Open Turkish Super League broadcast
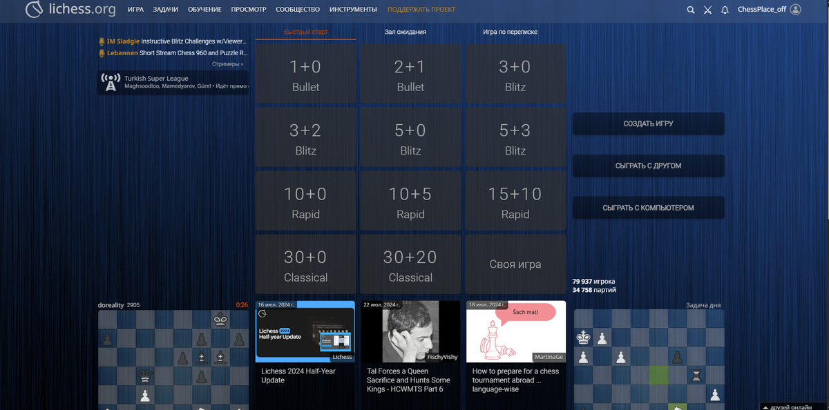 click(x=173, y=83)
